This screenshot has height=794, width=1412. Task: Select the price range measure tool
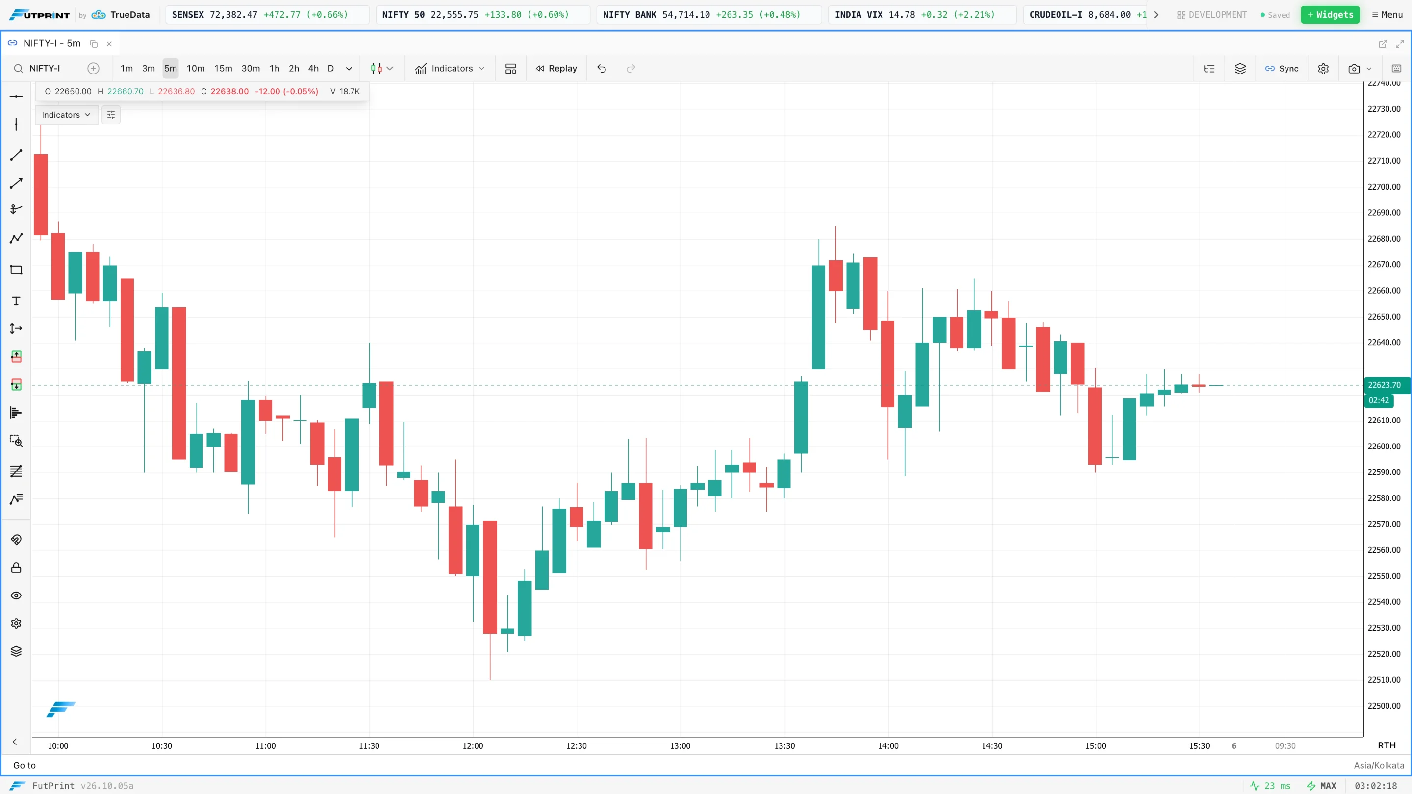pyautogui.click(x=16, y=329)
